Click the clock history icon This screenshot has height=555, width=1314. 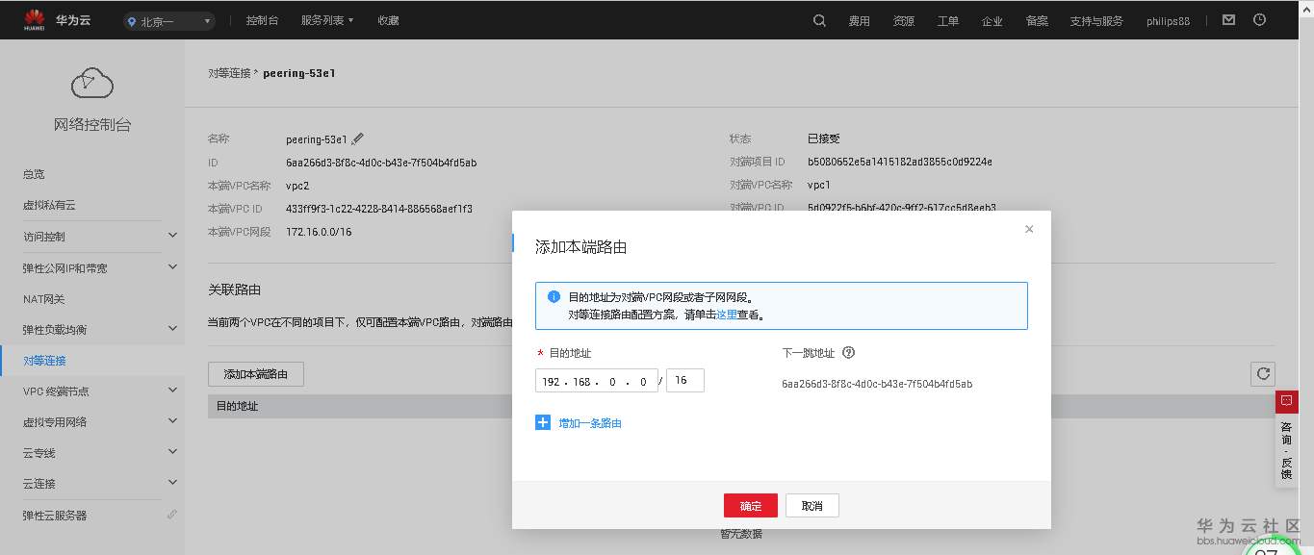[x=1259, y=19]
